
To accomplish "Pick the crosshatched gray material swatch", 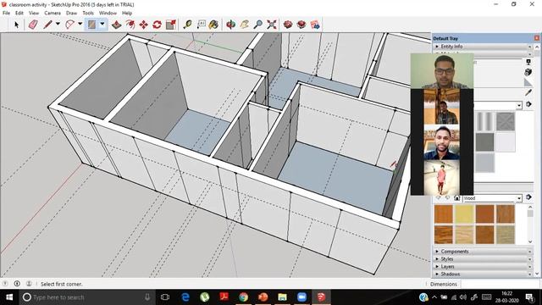I will [x=506, y=121].
